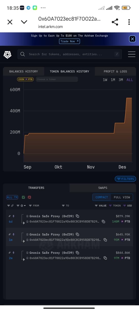The width and height of the screenshot is (139, 311).
Task: Copy Gnosis Safe Proxy address in 1w row
Action: (77, 234)
